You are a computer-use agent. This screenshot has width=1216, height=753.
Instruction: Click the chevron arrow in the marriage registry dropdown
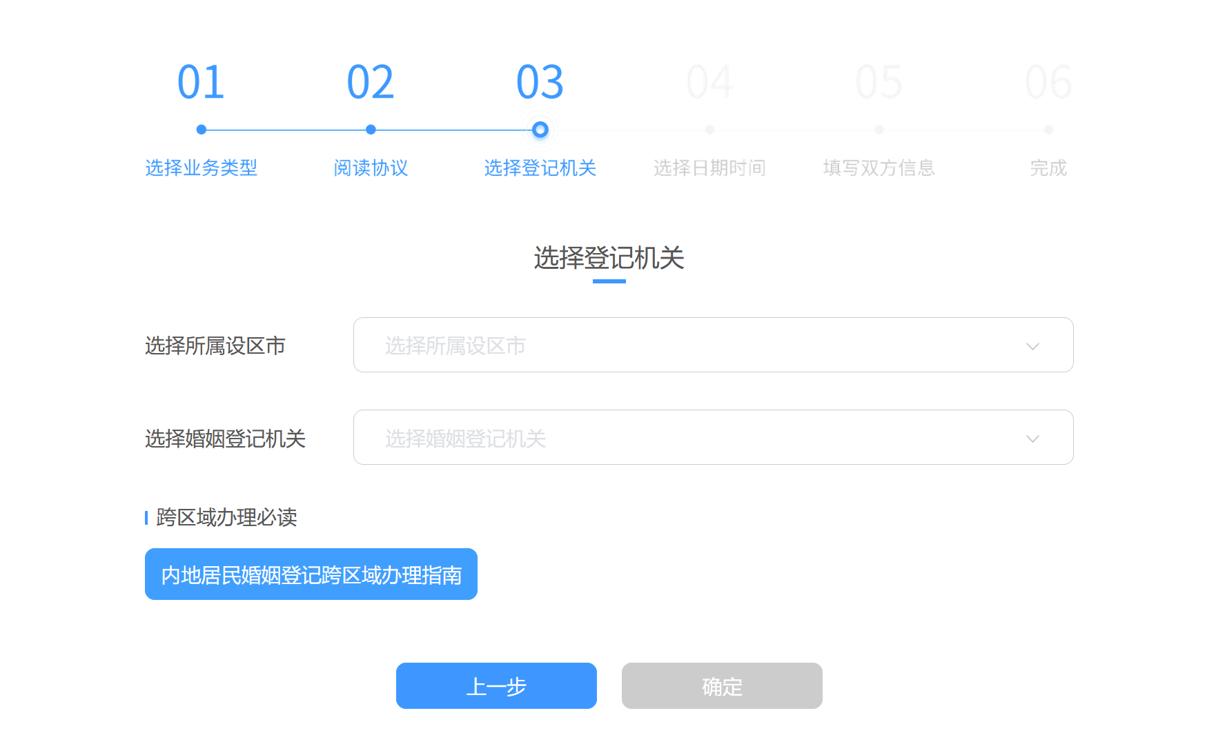pos(1032,439)
